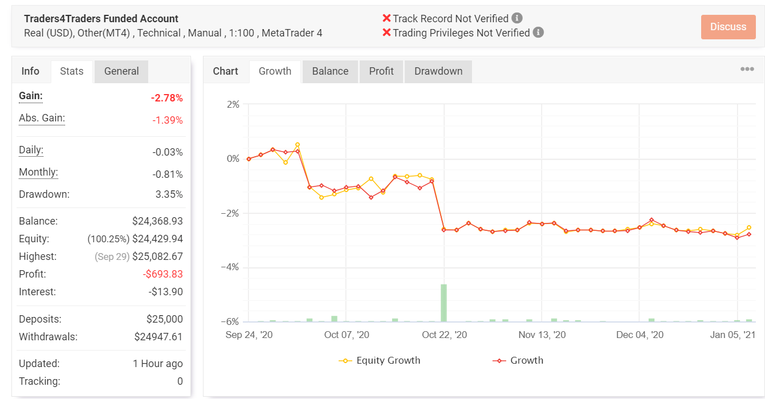The width and height of the screenshot is (765, 399).
Task: Click the underlined Gain label
Action: click(31, 96)
